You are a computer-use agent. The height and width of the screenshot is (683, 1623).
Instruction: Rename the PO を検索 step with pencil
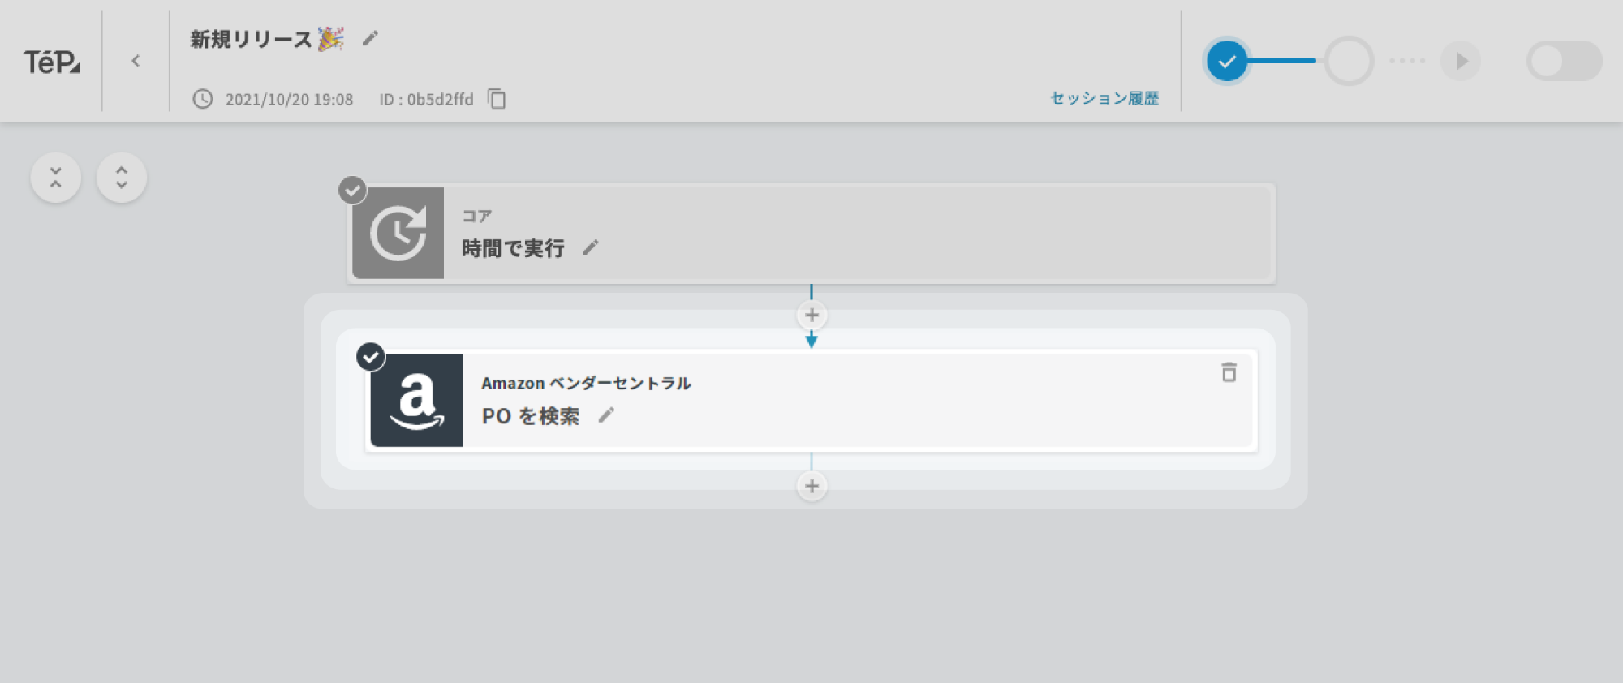click(606, 415)
